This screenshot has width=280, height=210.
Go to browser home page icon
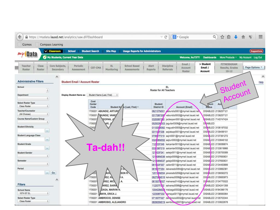click(243, 37)
